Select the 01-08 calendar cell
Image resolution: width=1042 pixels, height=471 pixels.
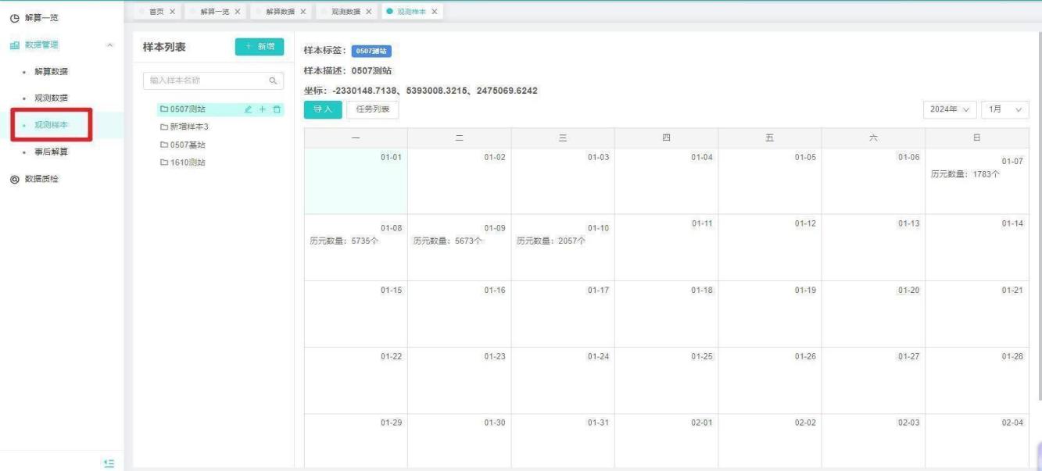pos(356,248)
